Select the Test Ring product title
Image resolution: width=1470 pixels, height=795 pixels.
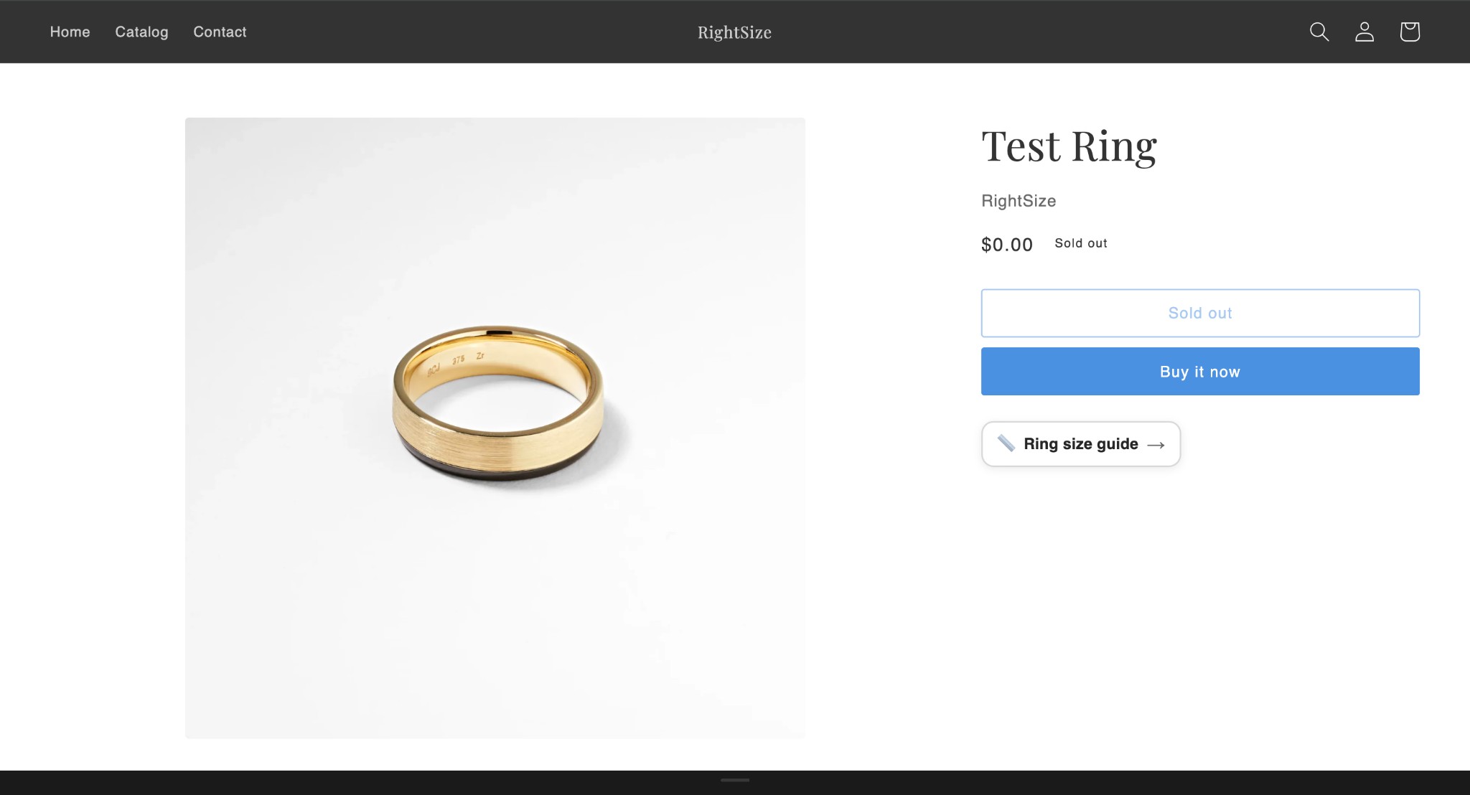(x=1069, y=146)
